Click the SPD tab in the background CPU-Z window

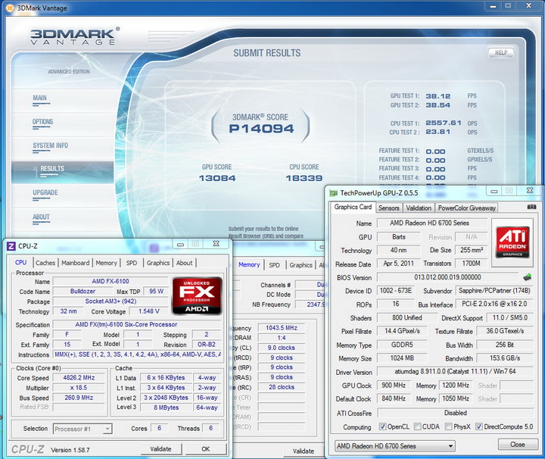274,265
